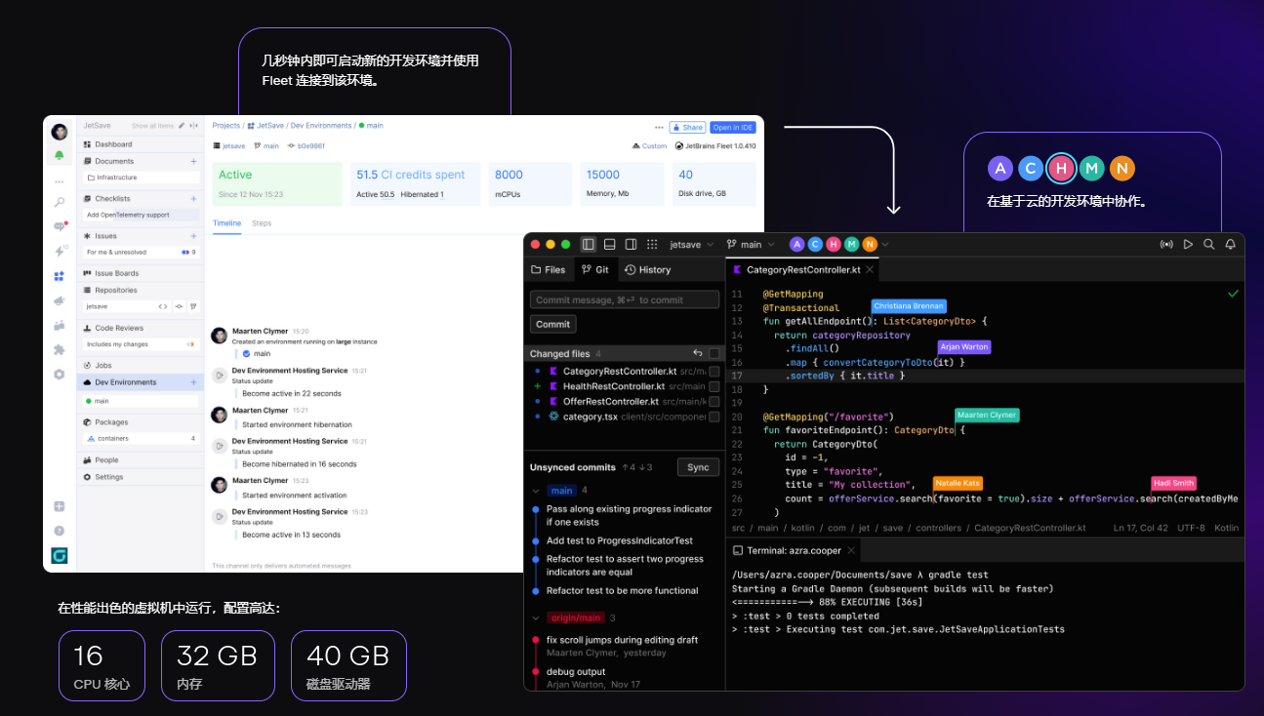This screenshot has width=1264, height=716.
Task: Open the notifications bell in Fleet toolbar
Action: pos(1231,244)
